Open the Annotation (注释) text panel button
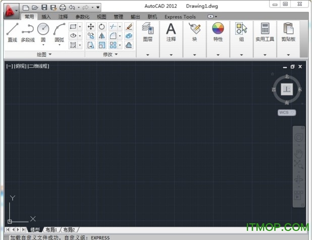The height and width of the screenshot is (240, 312). pos(171,30)
